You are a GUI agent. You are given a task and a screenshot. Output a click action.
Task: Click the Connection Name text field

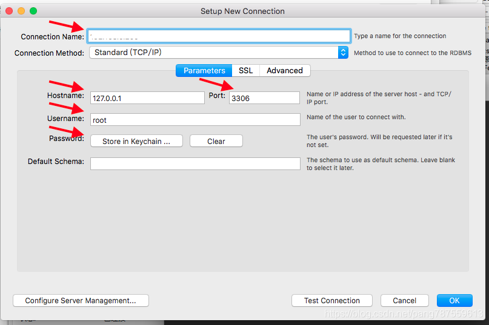pyautogui.click(x=219, y=36)
